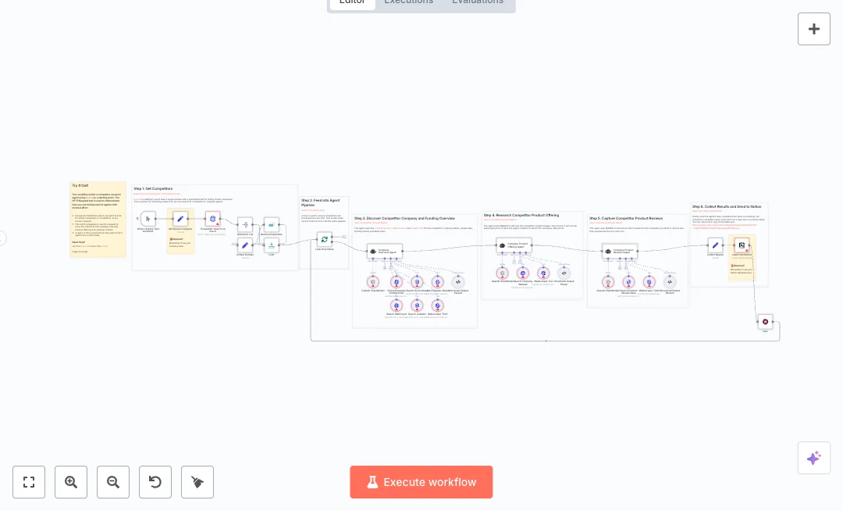Zoom out of the canvas

pyautogui.click(x=113, y=482)
